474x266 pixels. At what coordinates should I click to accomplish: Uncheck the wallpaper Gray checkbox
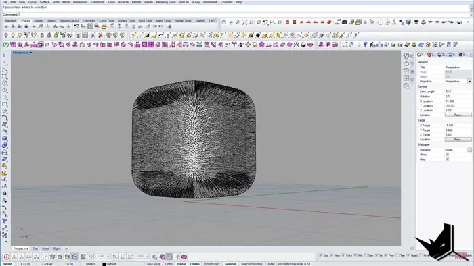447,159
